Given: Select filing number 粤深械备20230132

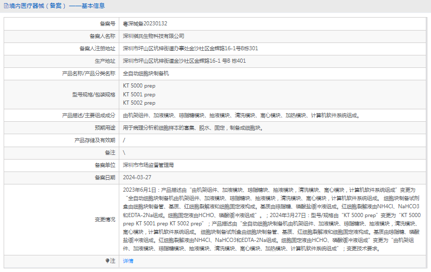Looking at the screenshot, I should point(145,24).
